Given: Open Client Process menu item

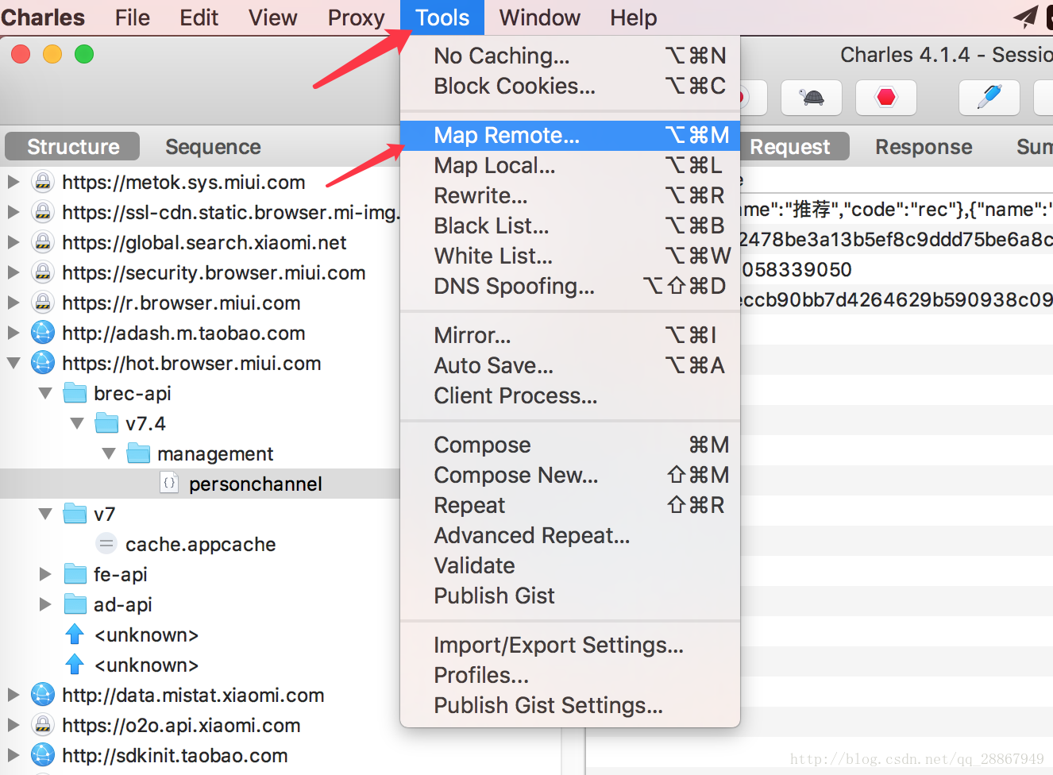Looking at the screenshot, I should pyautogui.click(x=570, y=396).
